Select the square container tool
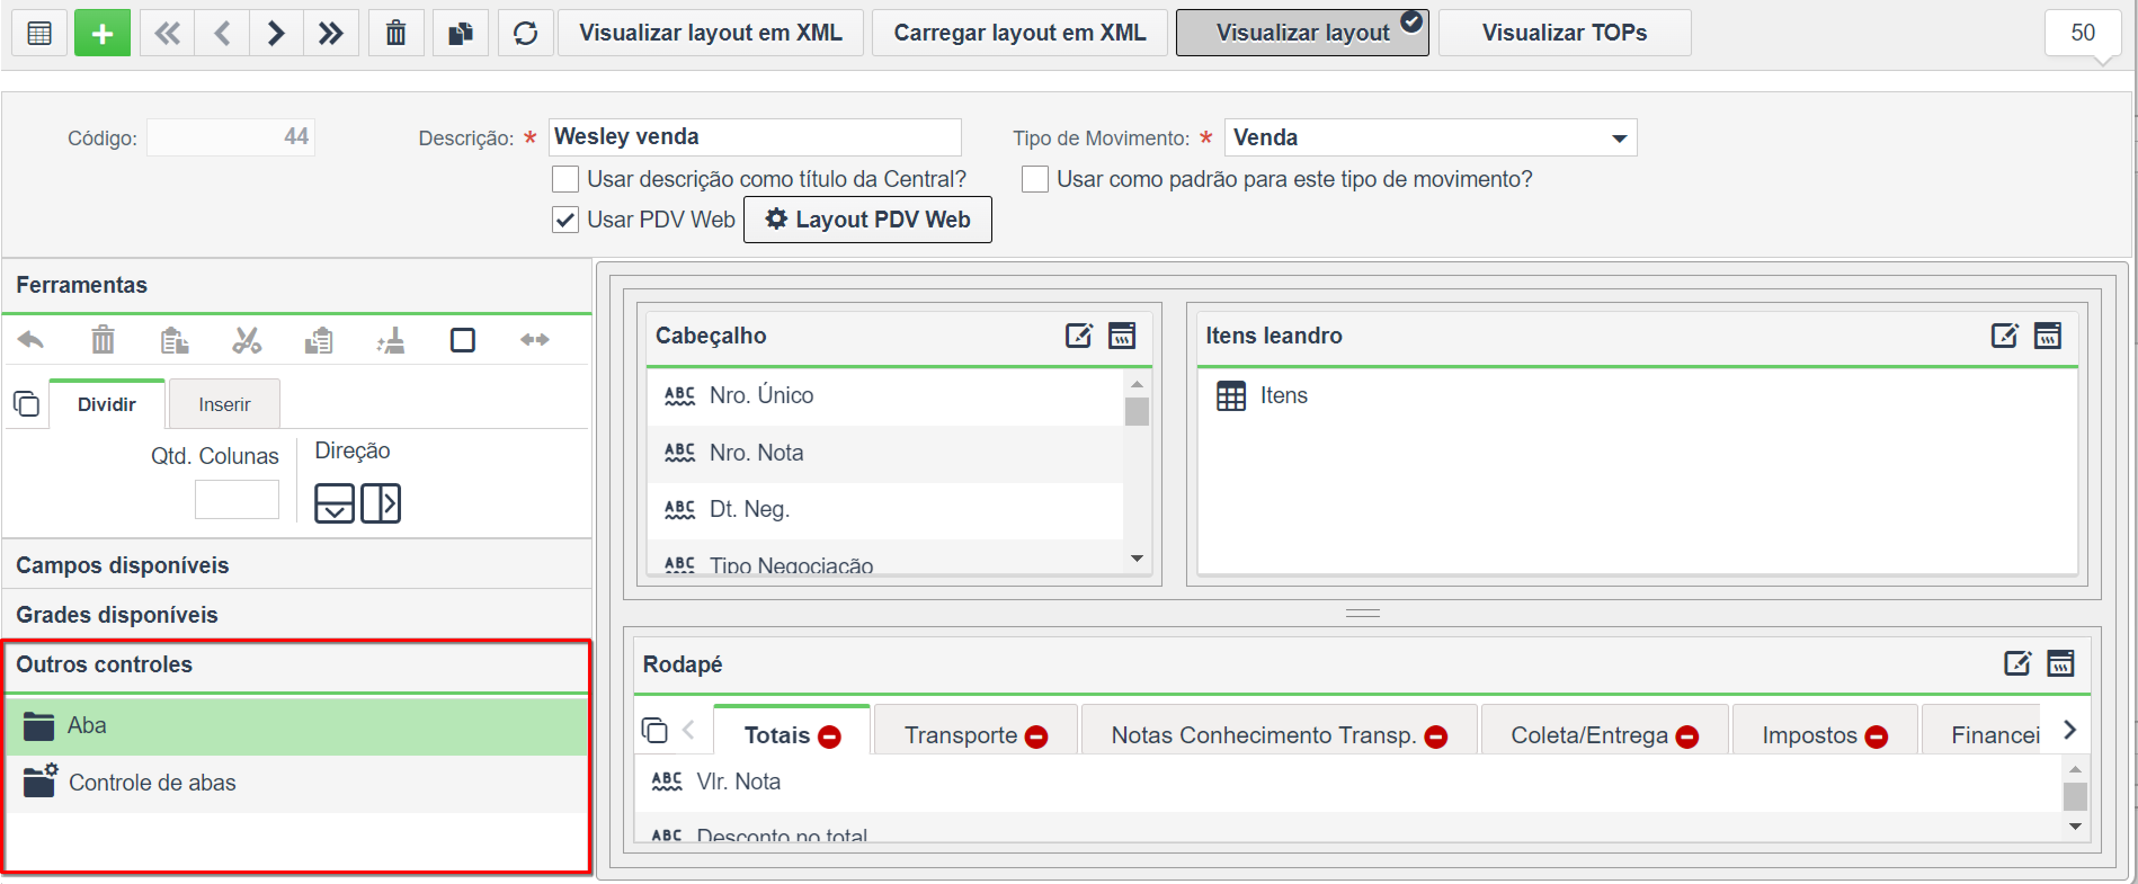The height and width of the screenshot is (884, 2138). pyautogui.click(x=462, y=340)
